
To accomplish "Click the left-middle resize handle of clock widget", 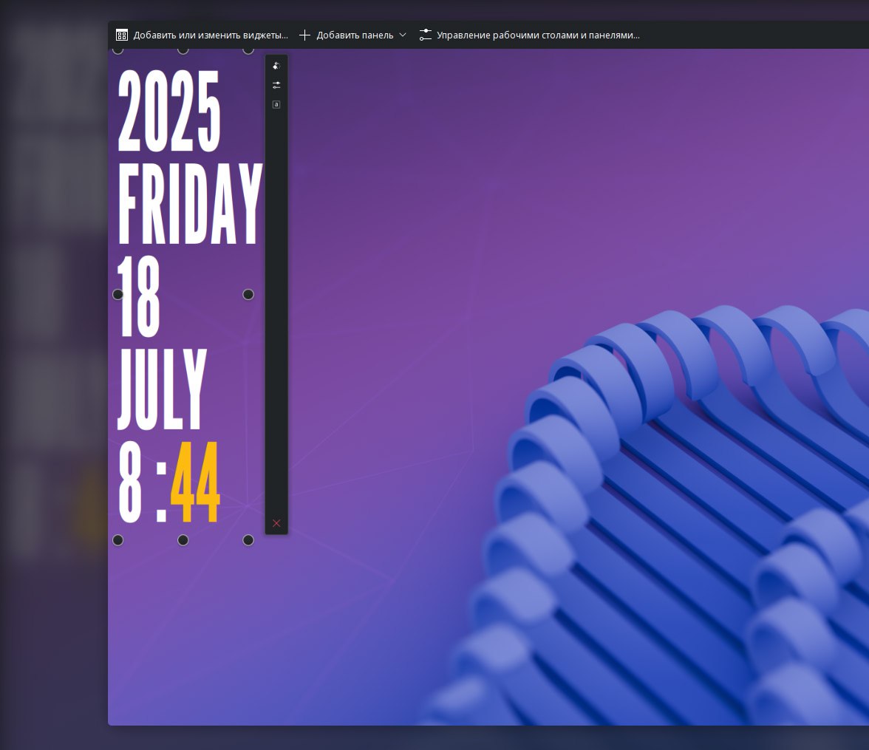I will [x=118, y=294].
